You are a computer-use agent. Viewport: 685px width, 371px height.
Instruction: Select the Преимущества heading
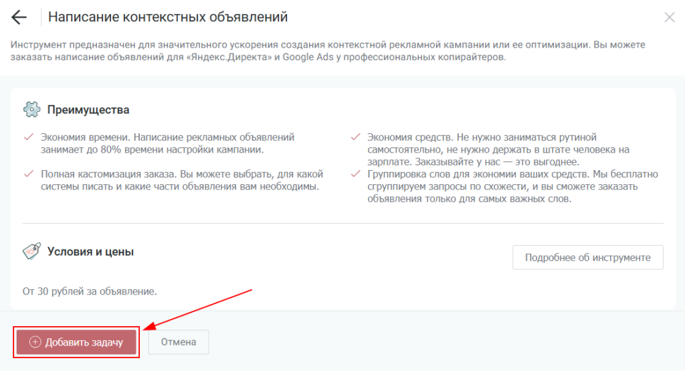click(x=88, y=110)
